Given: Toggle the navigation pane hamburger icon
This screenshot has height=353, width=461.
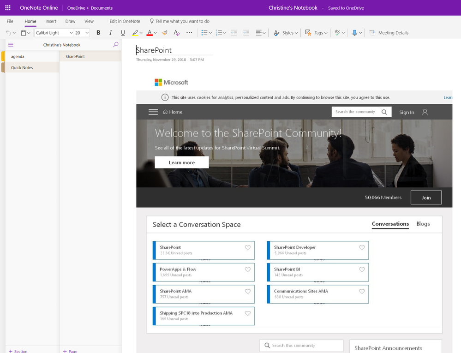Looking at the screenshot, I should coord(11,45).
